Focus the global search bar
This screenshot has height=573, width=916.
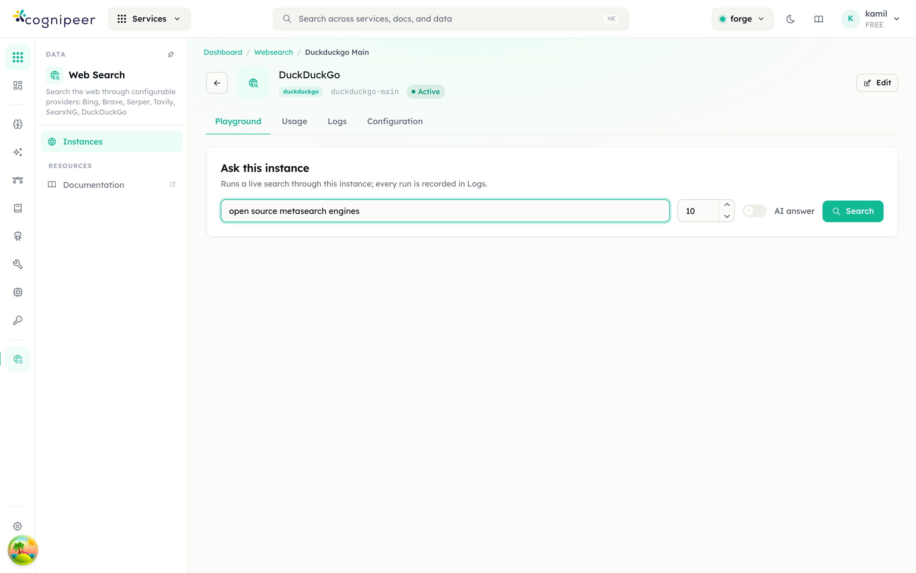451,19
